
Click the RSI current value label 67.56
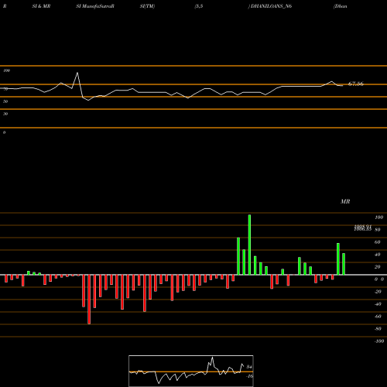point(356,84)
